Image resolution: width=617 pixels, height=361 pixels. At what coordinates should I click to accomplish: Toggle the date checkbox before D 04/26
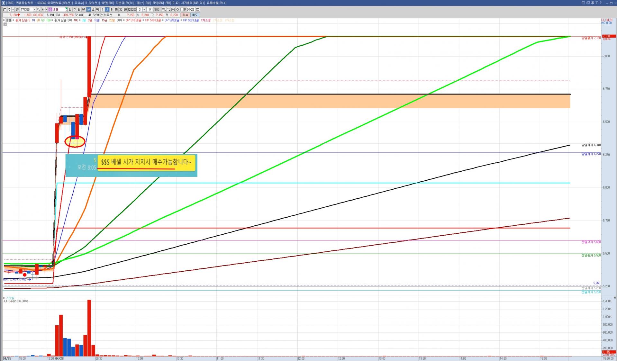[x=182, y=10]
